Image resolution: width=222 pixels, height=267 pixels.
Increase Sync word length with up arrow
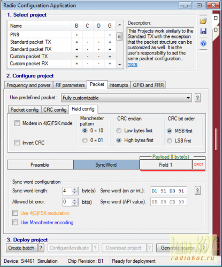coord(75,189)
